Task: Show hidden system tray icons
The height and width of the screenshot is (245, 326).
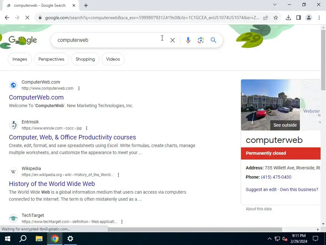Action: click(269, 239)
